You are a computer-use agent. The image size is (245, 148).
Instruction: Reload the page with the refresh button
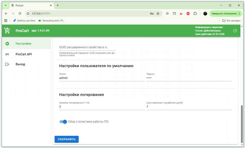click(x=20, y=13)
